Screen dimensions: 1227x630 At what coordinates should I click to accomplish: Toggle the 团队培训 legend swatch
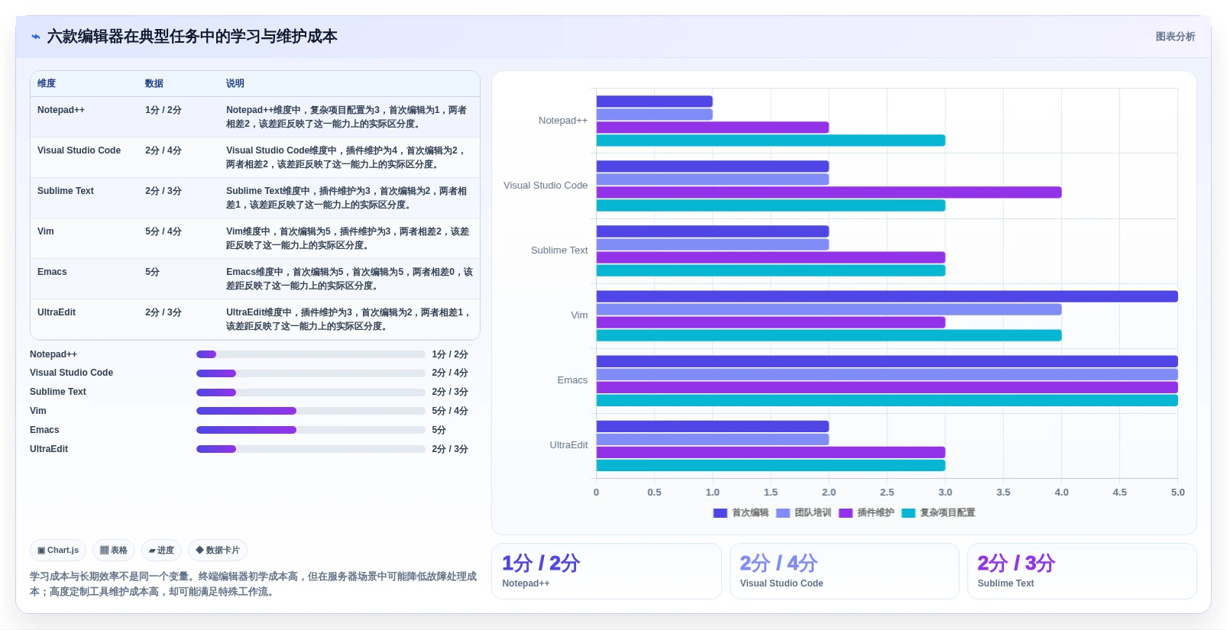[782, 513]
